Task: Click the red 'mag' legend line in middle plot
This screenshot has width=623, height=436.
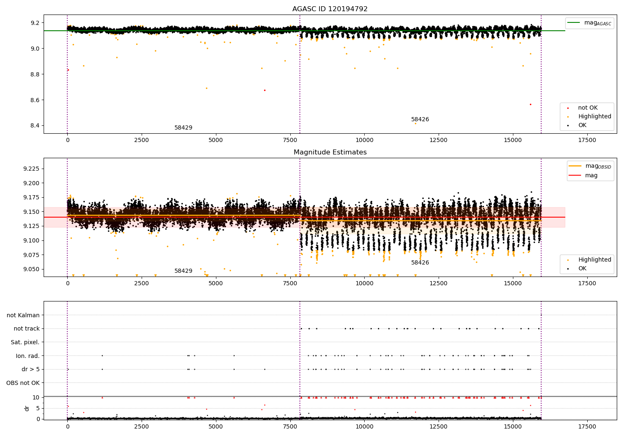Action: (575, 176)
